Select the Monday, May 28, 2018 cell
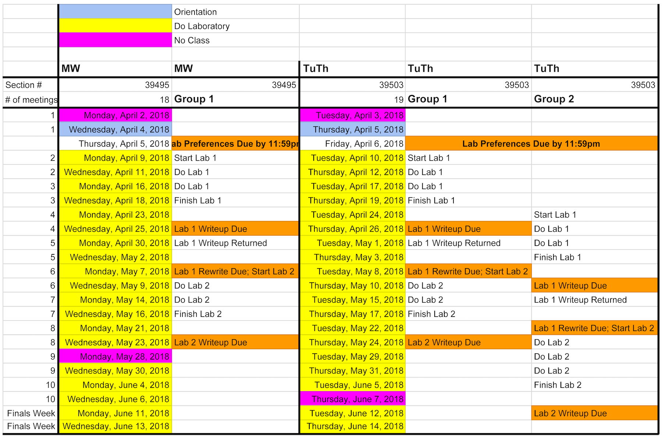 [x=115, y=356]
